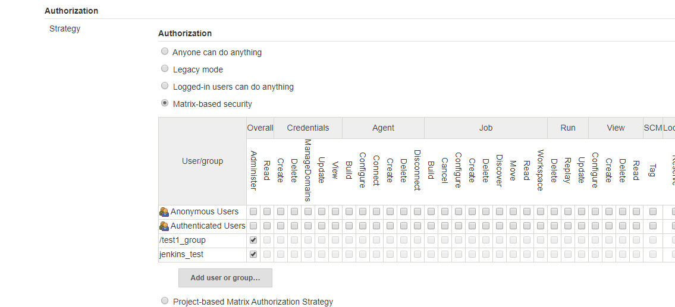Check Run Replay for Anonymous Users
The width and height of the screenshot is (675, 307).
[x=568, y=211]
